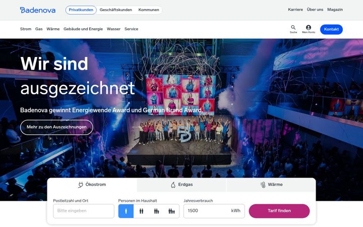This screenshot has height=227, width=363.
Task: Click the Badenova logo
Action: pos(38,10)
